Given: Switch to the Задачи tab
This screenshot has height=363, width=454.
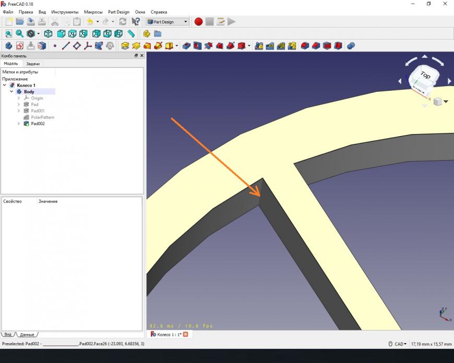Looking at the screenshot, I should pos(33,64).
